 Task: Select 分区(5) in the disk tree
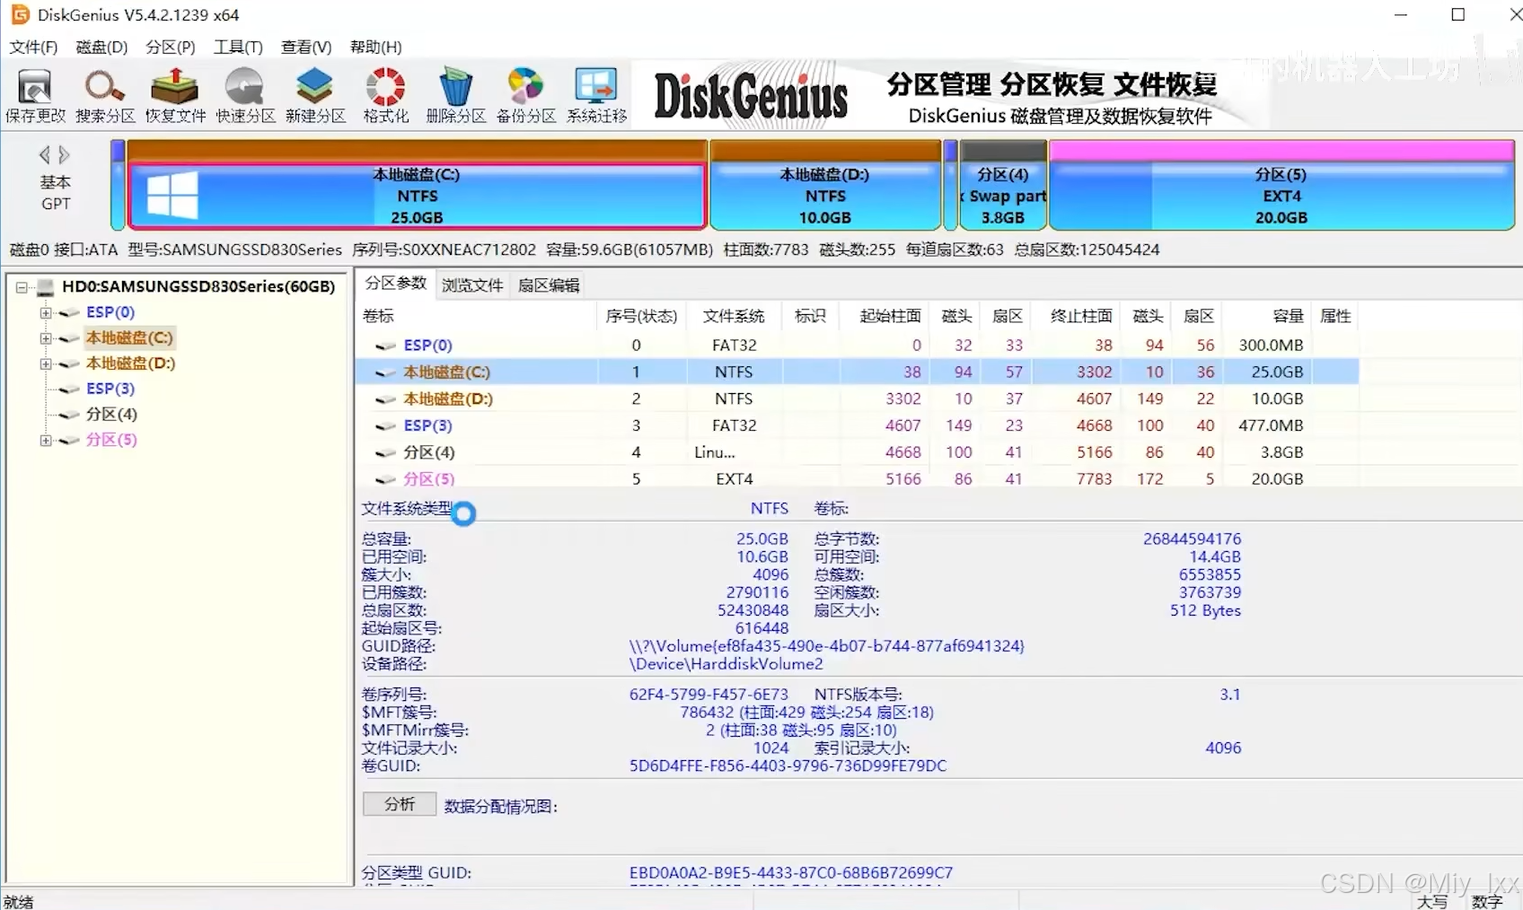(x=111, y=440)
